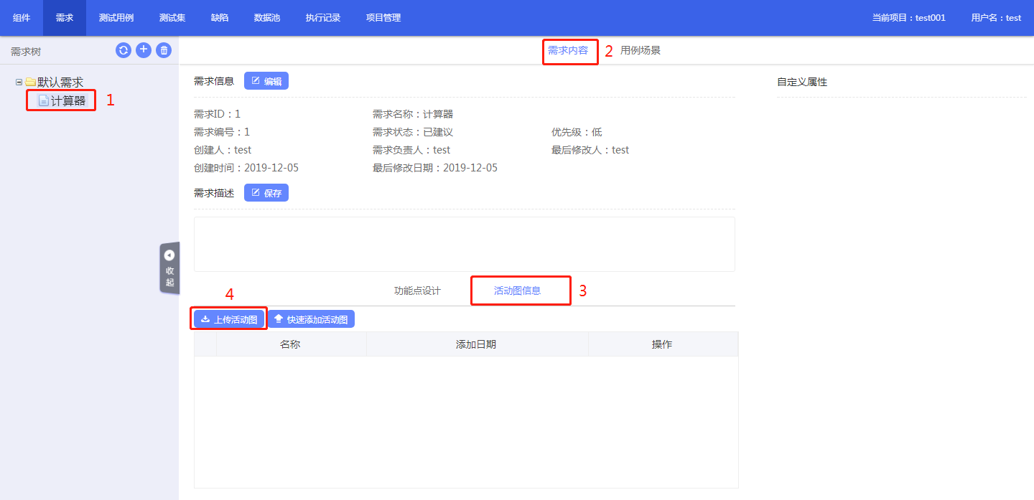Open 测试用例 in the top navigation
The width and height of the screenshot is (1034, 500).
(x=116, y=18)
